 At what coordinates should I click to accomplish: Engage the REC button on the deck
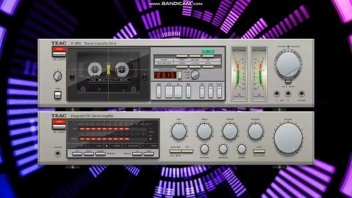(202, 92)
